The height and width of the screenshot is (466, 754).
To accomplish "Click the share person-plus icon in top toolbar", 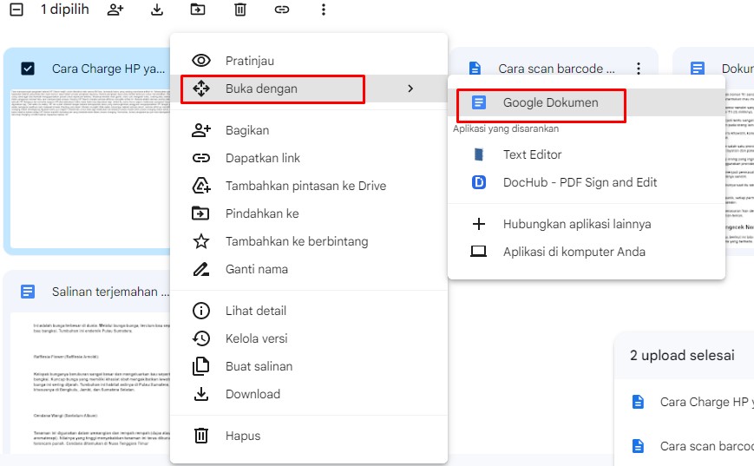I will [x=115, y=10].
